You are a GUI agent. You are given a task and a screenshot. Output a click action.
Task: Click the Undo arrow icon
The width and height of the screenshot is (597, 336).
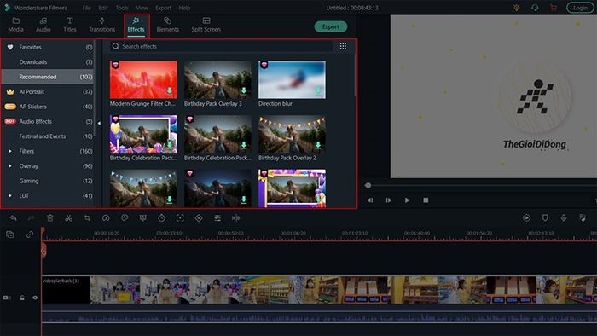pyautogui.click(x=13, y=218)
